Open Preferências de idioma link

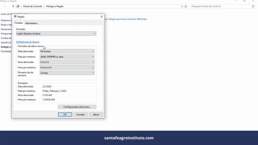pyautogui.click(x=28, y=42)
